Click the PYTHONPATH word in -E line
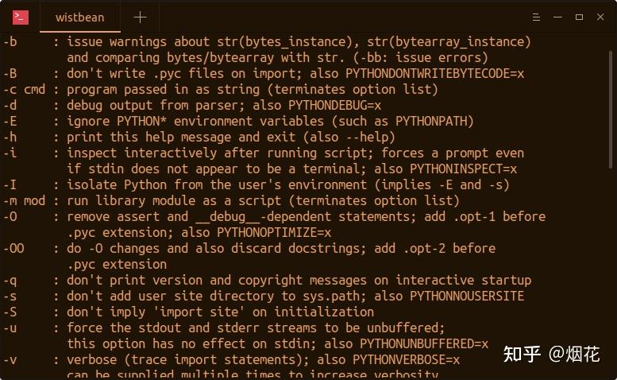617x380 pixels. (x=430, y=122)
